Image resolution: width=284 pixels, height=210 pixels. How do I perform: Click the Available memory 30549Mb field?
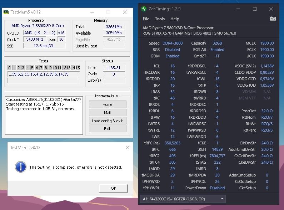click(114, 33)
